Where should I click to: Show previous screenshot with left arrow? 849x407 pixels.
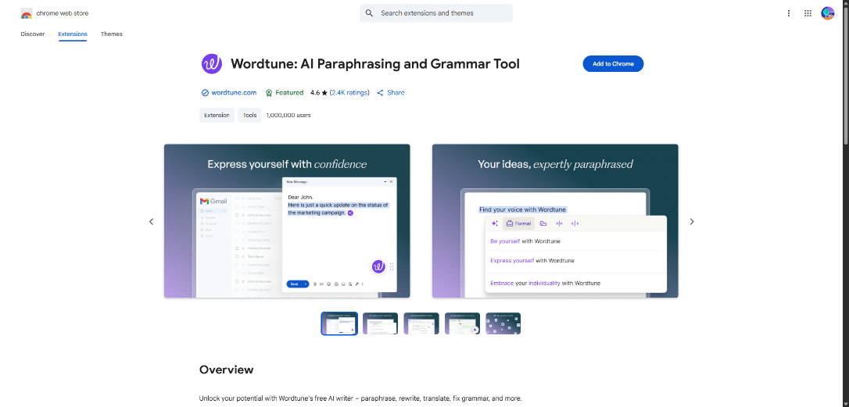click(x=152, y=222)
